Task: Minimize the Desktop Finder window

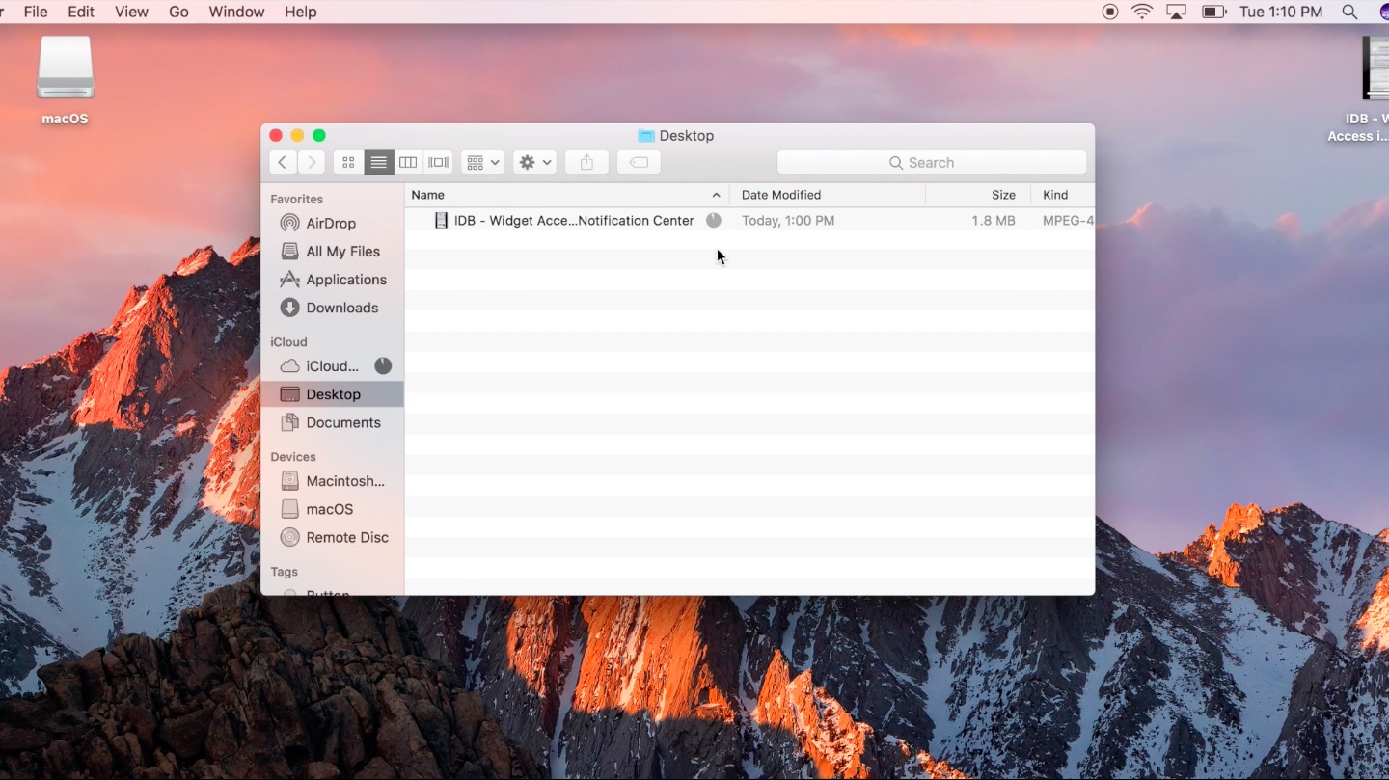Action: pyautogui.click(x=297, y=136)
